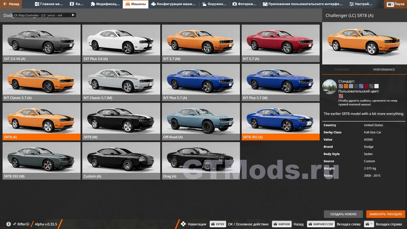The width and height of the screenshot is (407, 229).
Task: Click the Source value Custom
Action: pyautogui.click(x=369, y=161)
